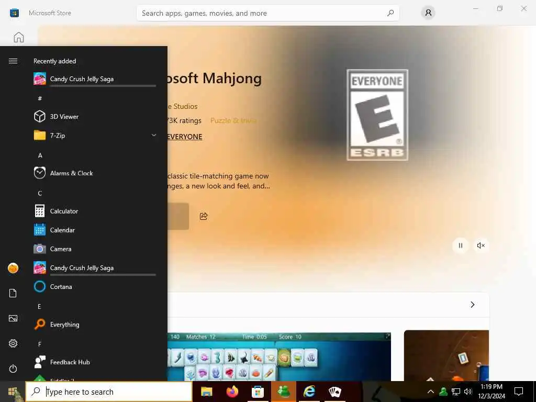Show hidden system tray icons
536x402 pixels.
click(431, 392)
